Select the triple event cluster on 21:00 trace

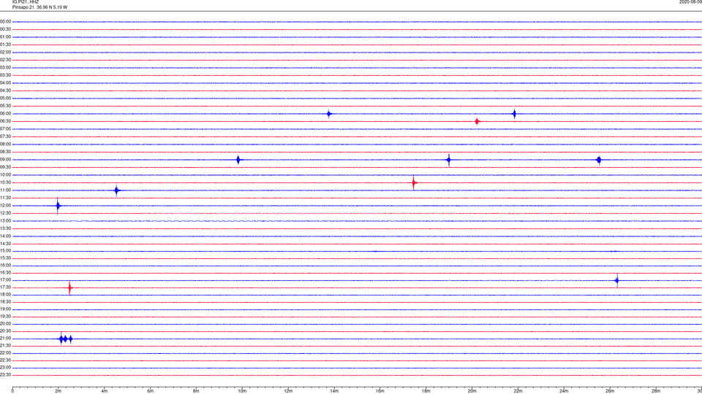[x=65, y=339]
